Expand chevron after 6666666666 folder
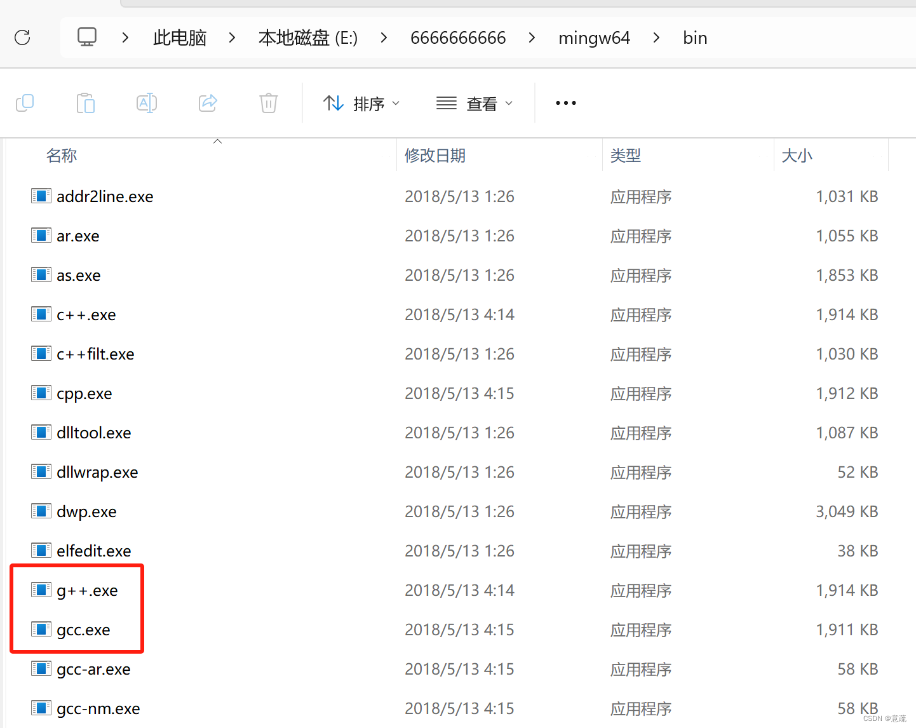This screenshot has width=916, height=728. click(x=532, y=38)
